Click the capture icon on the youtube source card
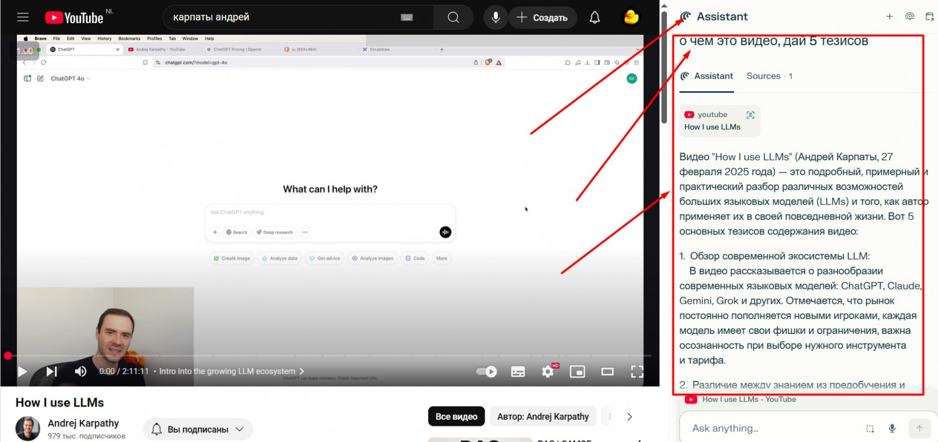938x442 pixels. (750, 115)
